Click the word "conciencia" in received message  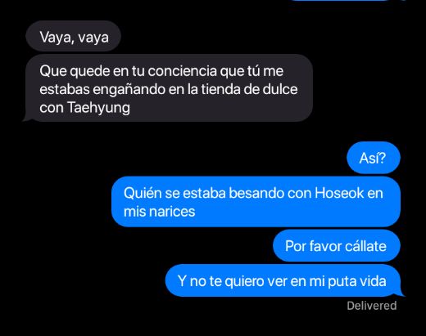coord(182,71)
